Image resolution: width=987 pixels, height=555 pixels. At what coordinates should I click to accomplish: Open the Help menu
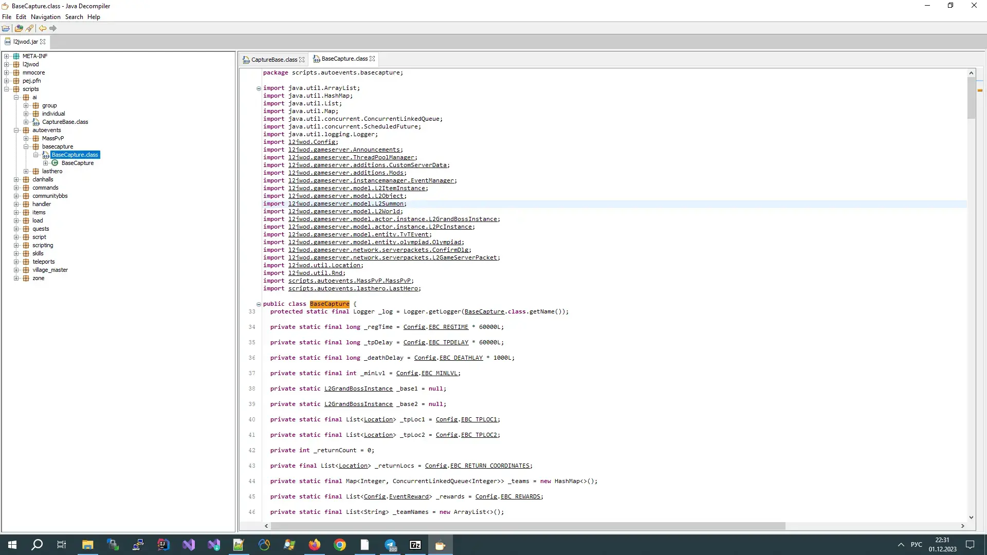pos(94,17)
